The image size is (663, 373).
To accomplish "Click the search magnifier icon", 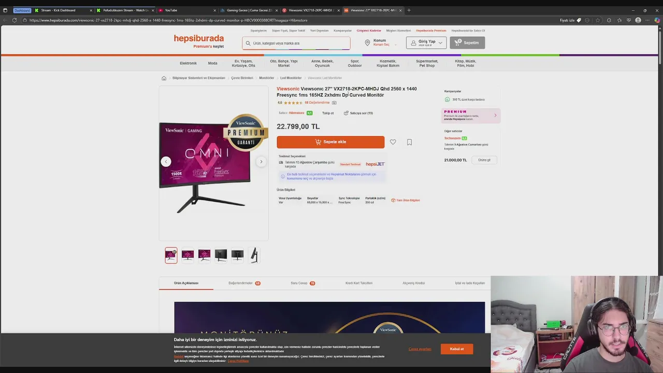I will point(248,44).
